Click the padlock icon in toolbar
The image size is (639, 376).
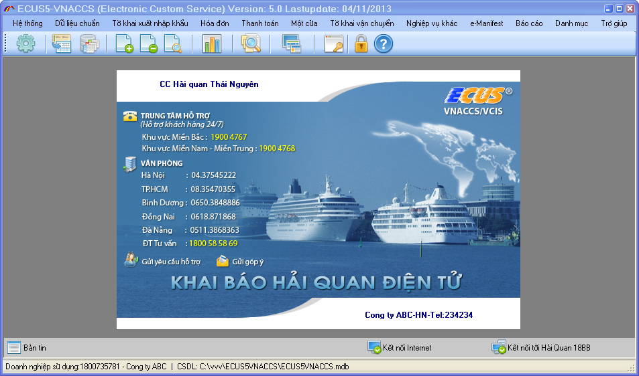click(361, 45)
